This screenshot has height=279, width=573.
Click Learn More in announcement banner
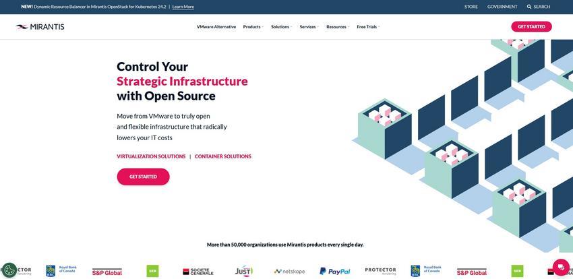click(183, 7)
